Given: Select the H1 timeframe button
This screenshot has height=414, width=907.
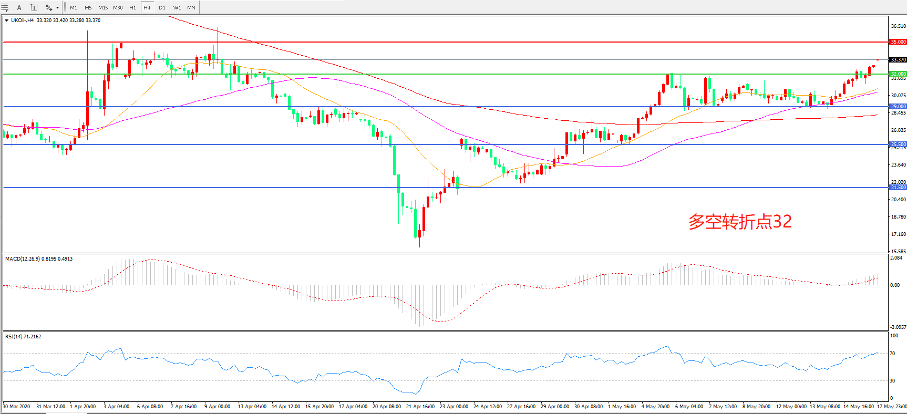Looking at the screenshot, I should (132, 7).
